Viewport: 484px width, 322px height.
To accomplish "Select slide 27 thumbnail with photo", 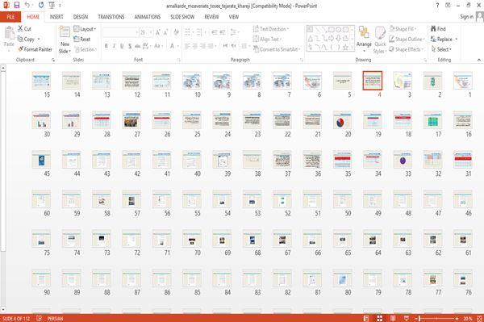I will (131, 120).
